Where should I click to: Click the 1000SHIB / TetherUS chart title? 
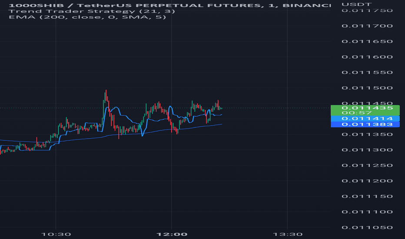[x=170, y=5]
